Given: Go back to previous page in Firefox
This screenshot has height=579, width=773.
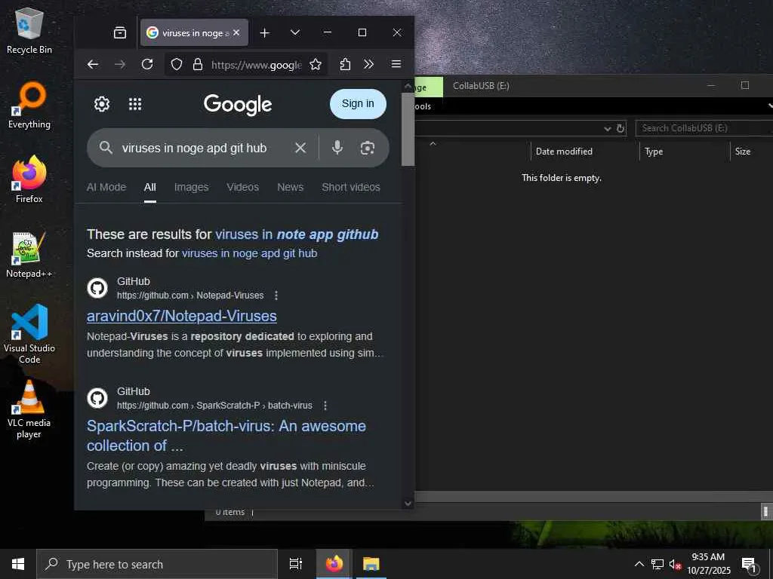Looking at the screenshot, I should tap(93, 64).
